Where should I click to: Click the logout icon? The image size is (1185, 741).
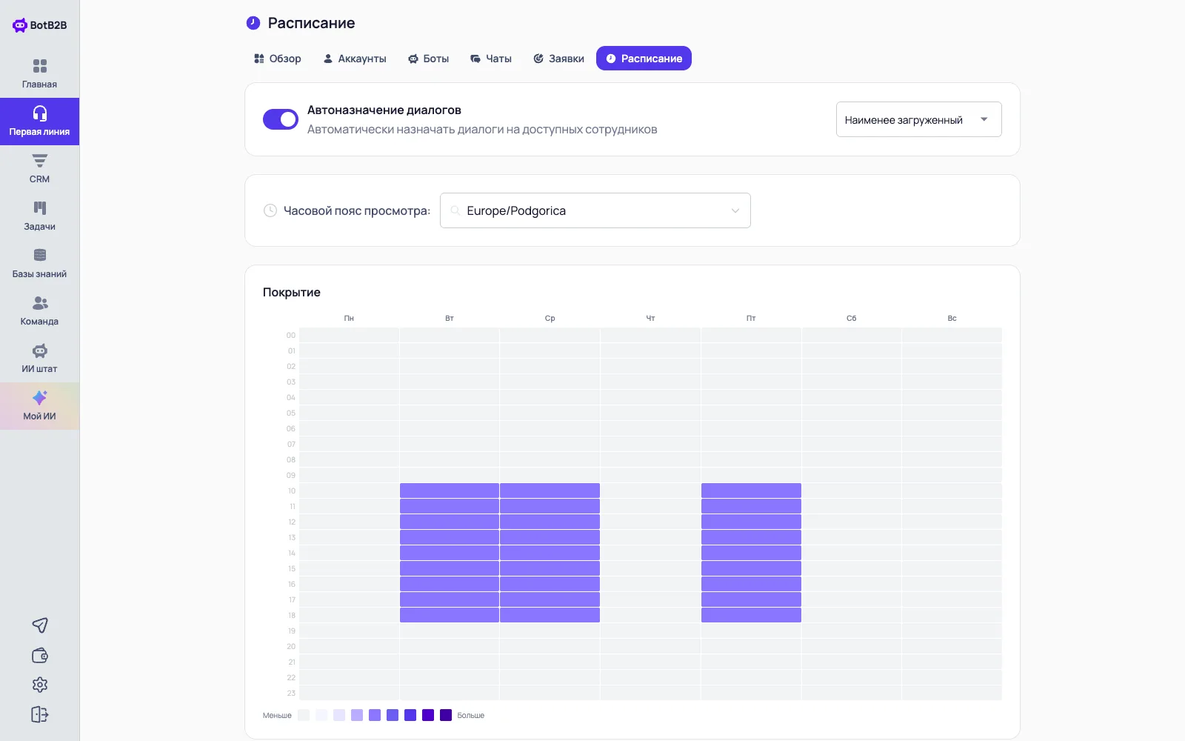[x=40, y=714]
